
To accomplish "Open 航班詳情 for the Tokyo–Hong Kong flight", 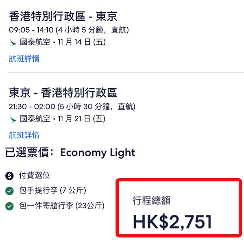I will (24, 135).
